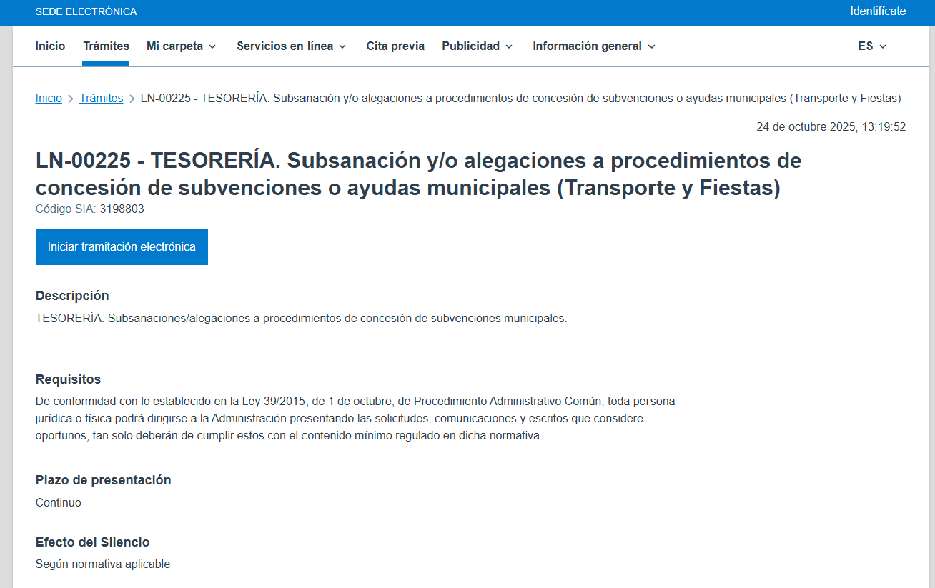Screen dimensions: 935x588
Task: Click the Requisitos section heading
Action: (68, 379)
